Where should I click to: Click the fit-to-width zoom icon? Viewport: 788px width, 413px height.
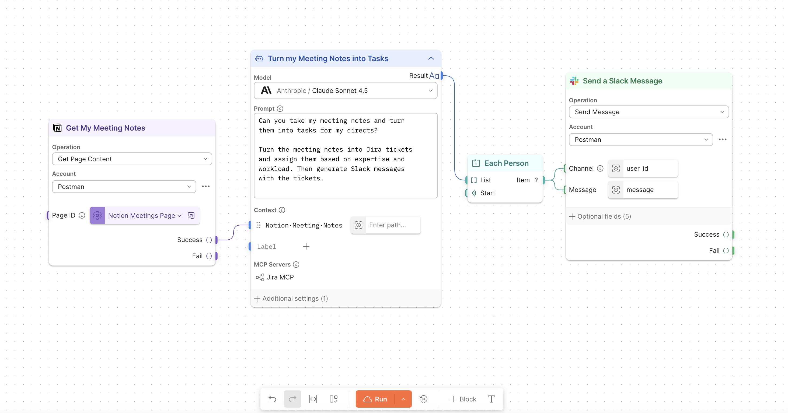pos(313,399)
